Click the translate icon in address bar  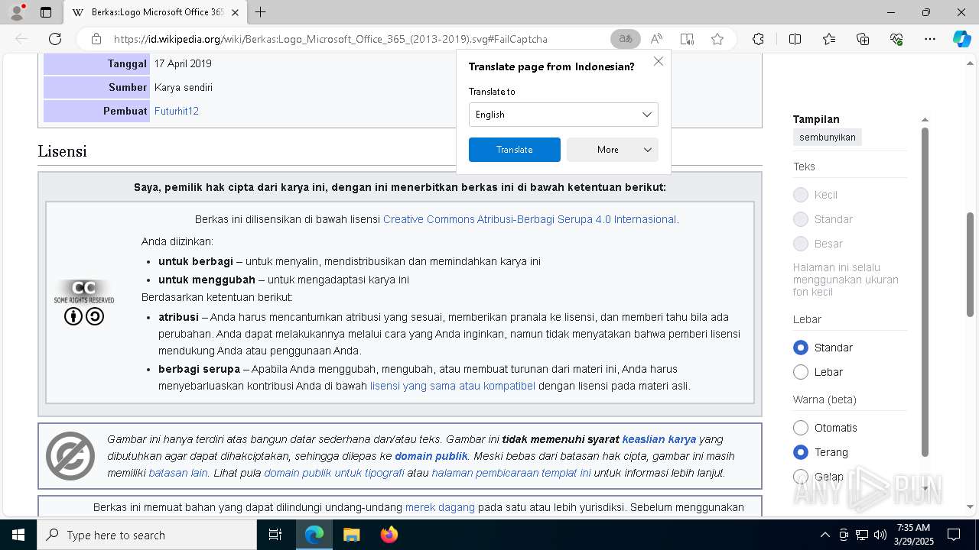click(x=626, y=39)
